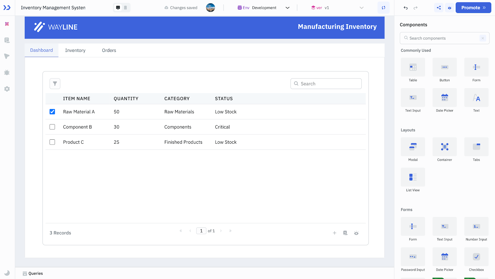Viewport: 495px width, 279px height.
Task: Click the table search field
Action: tap(326, 83)
